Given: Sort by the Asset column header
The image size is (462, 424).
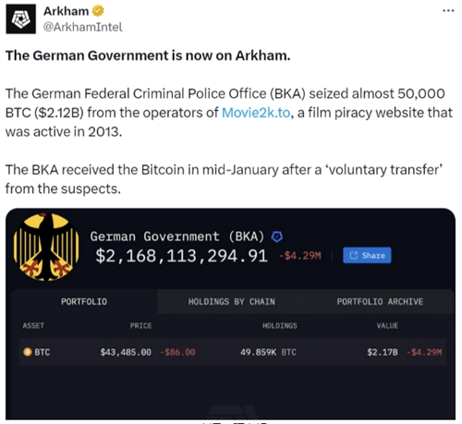Looking at the screenshot, I should [x=33, y=325].
